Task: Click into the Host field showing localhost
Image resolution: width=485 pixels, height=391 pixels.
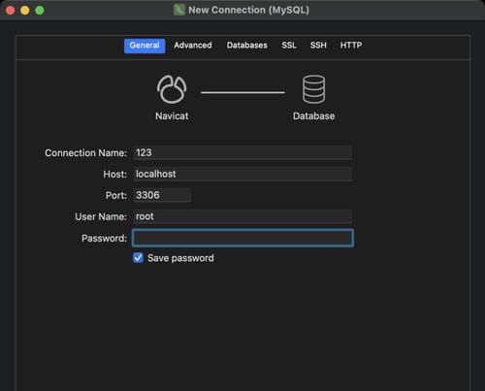Action: click(x=242, y=174)
